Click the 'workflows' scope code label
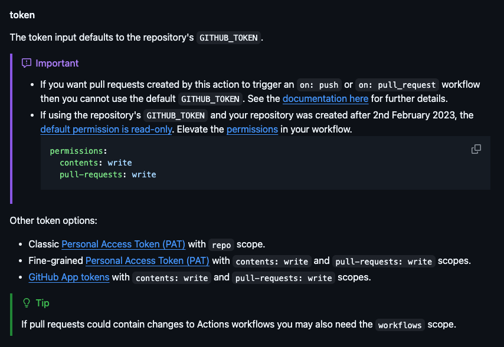The height and width of the screenshot is (347, 504). click(400, 325)
